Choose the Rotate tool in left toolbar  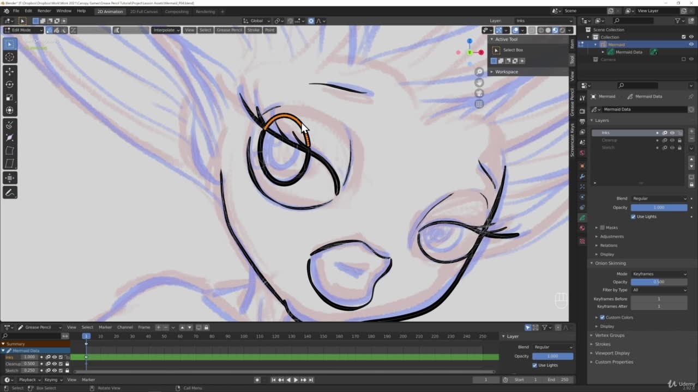(x=10, y=84)
